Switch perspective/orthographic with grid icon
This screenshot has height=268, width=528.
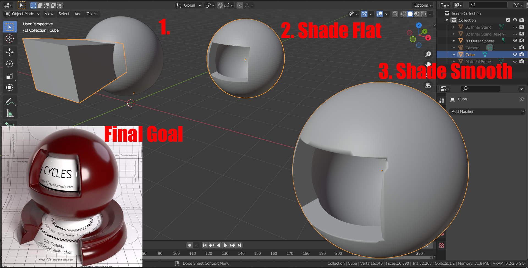tap(428, 85)
